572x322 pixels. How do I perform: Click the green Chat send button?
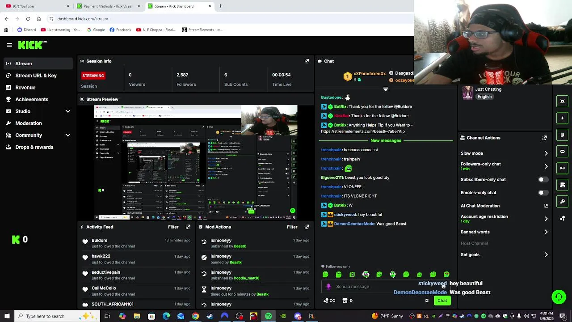pos(442,301)
